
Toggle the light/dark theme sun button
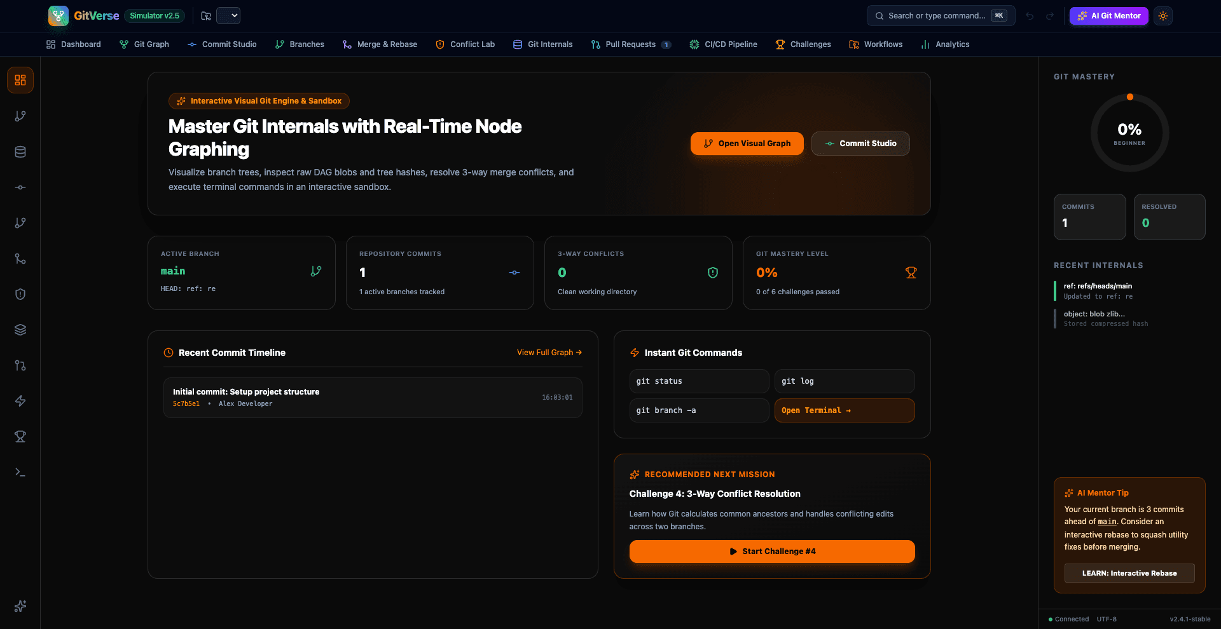[x=1163, y=16]
